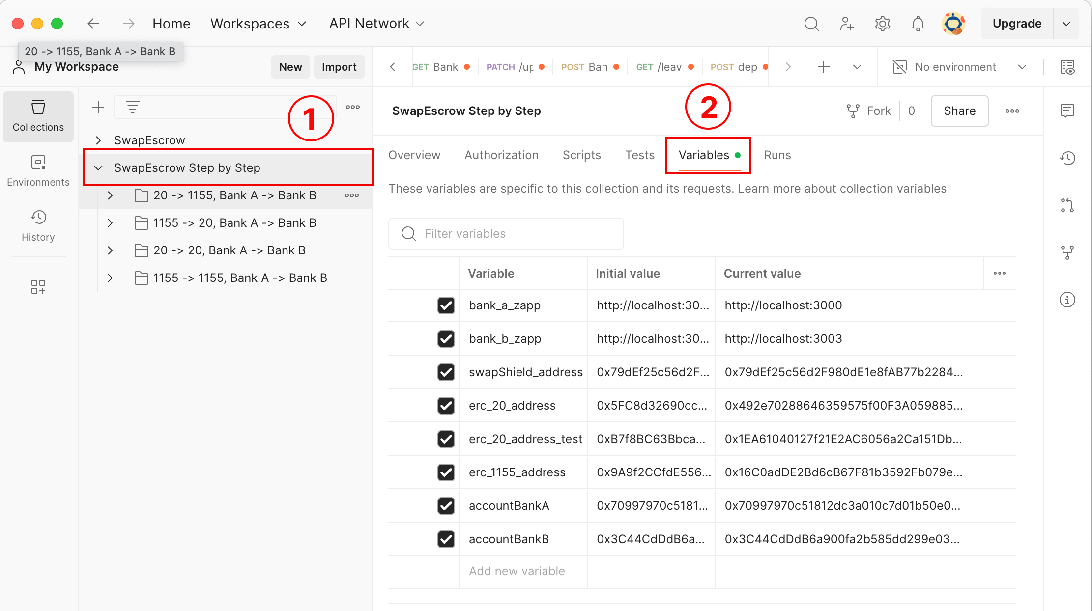The width and height of the screenshot is (1092, 611).
Task: Click the Upgrade button in top bar
Action: coord(1016,23)
